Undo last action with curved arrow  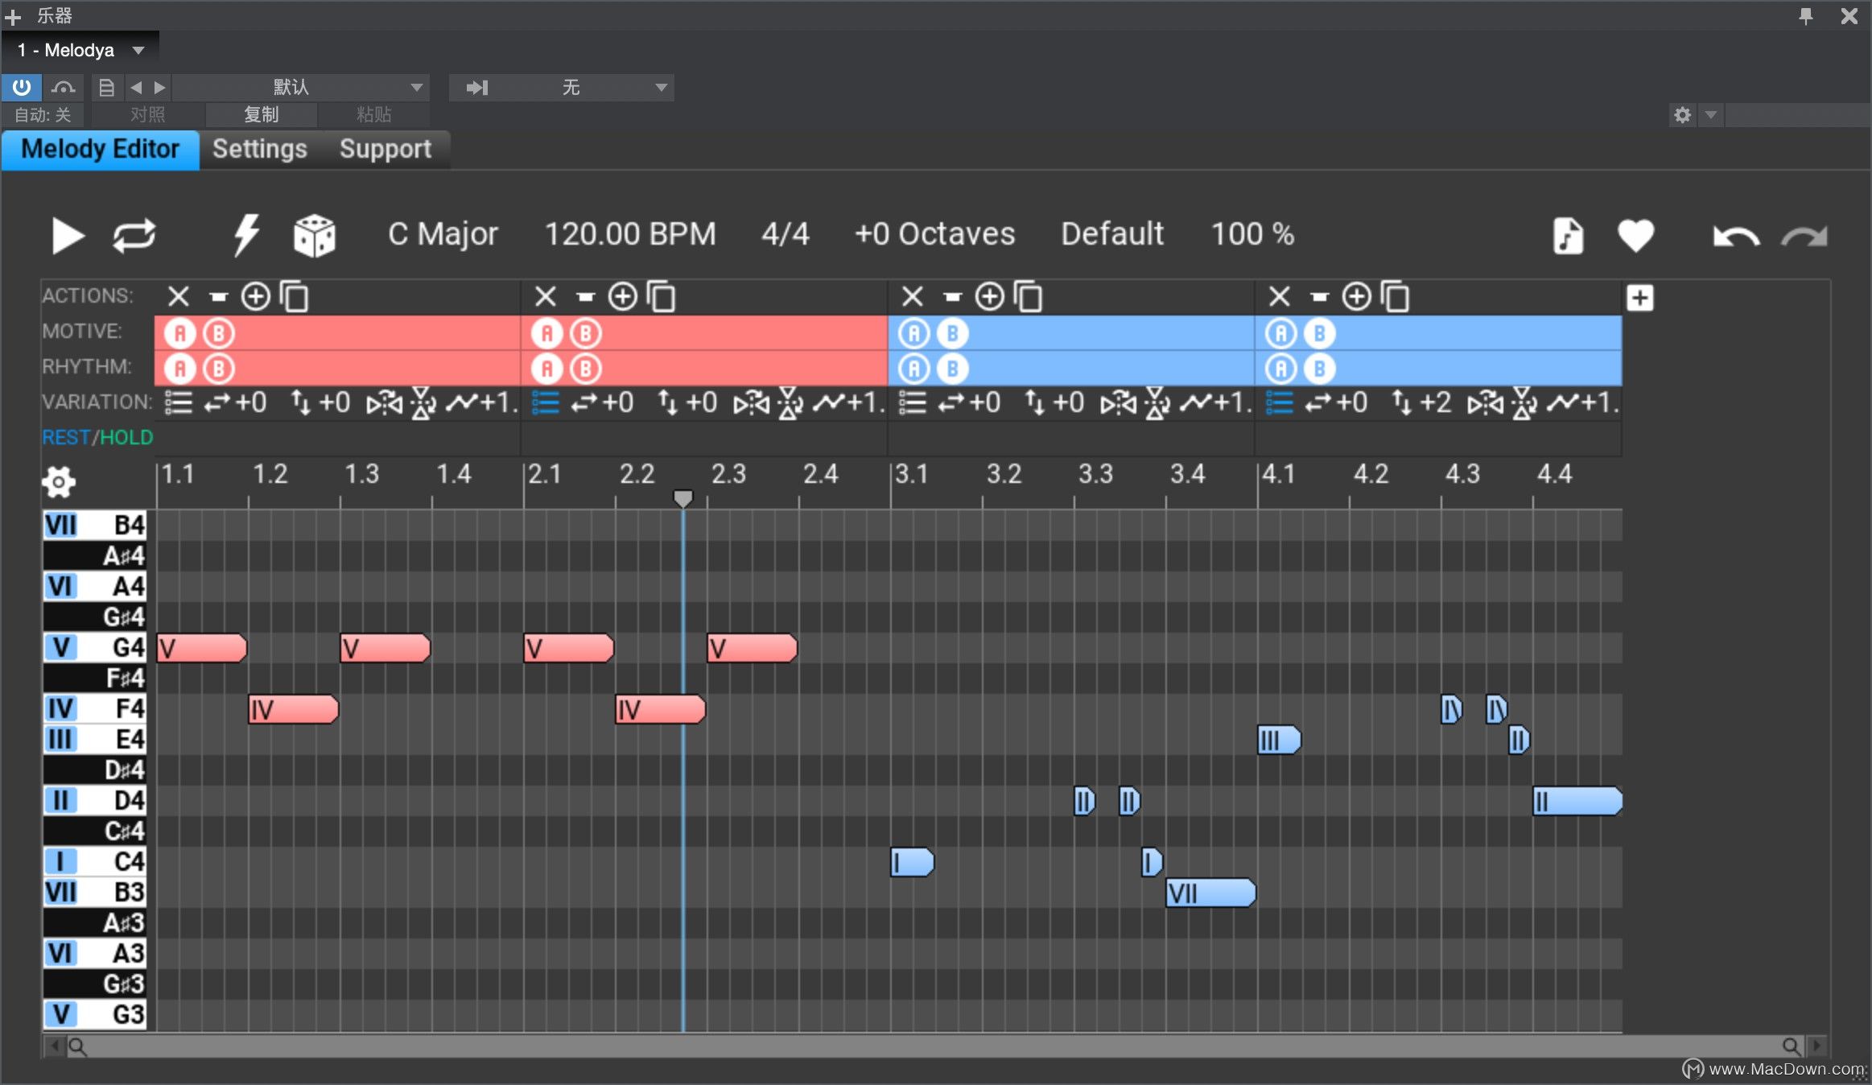(1736, 237)
